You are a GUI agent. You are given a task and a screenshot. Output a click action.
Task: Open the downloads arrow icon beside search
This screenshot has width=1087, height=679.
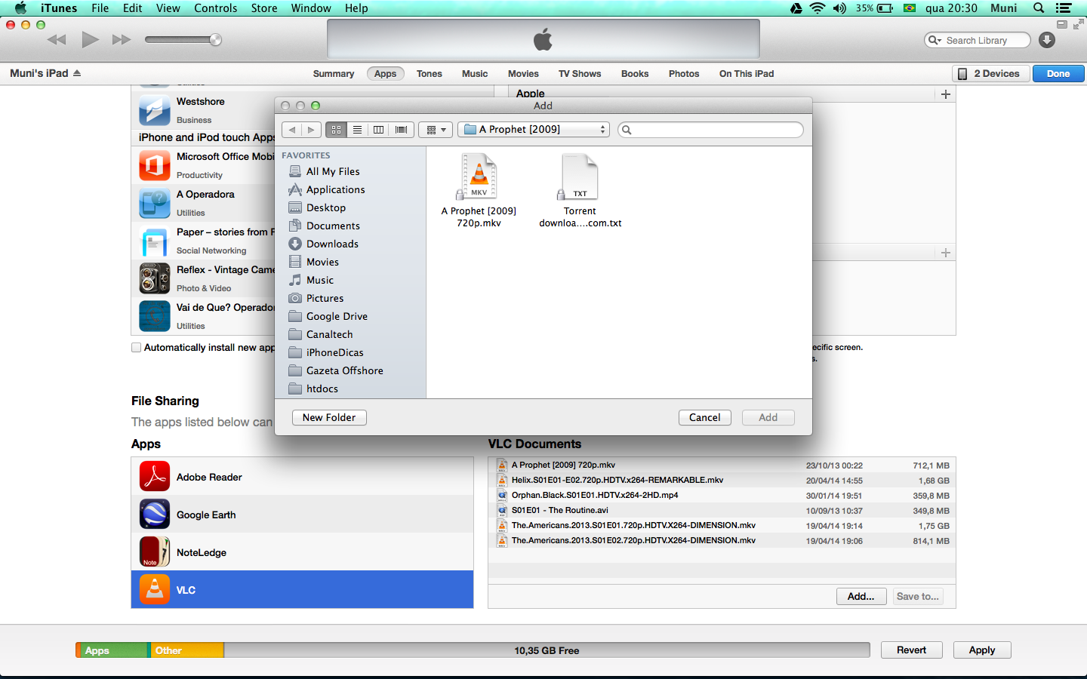(x=1047, y=40)
